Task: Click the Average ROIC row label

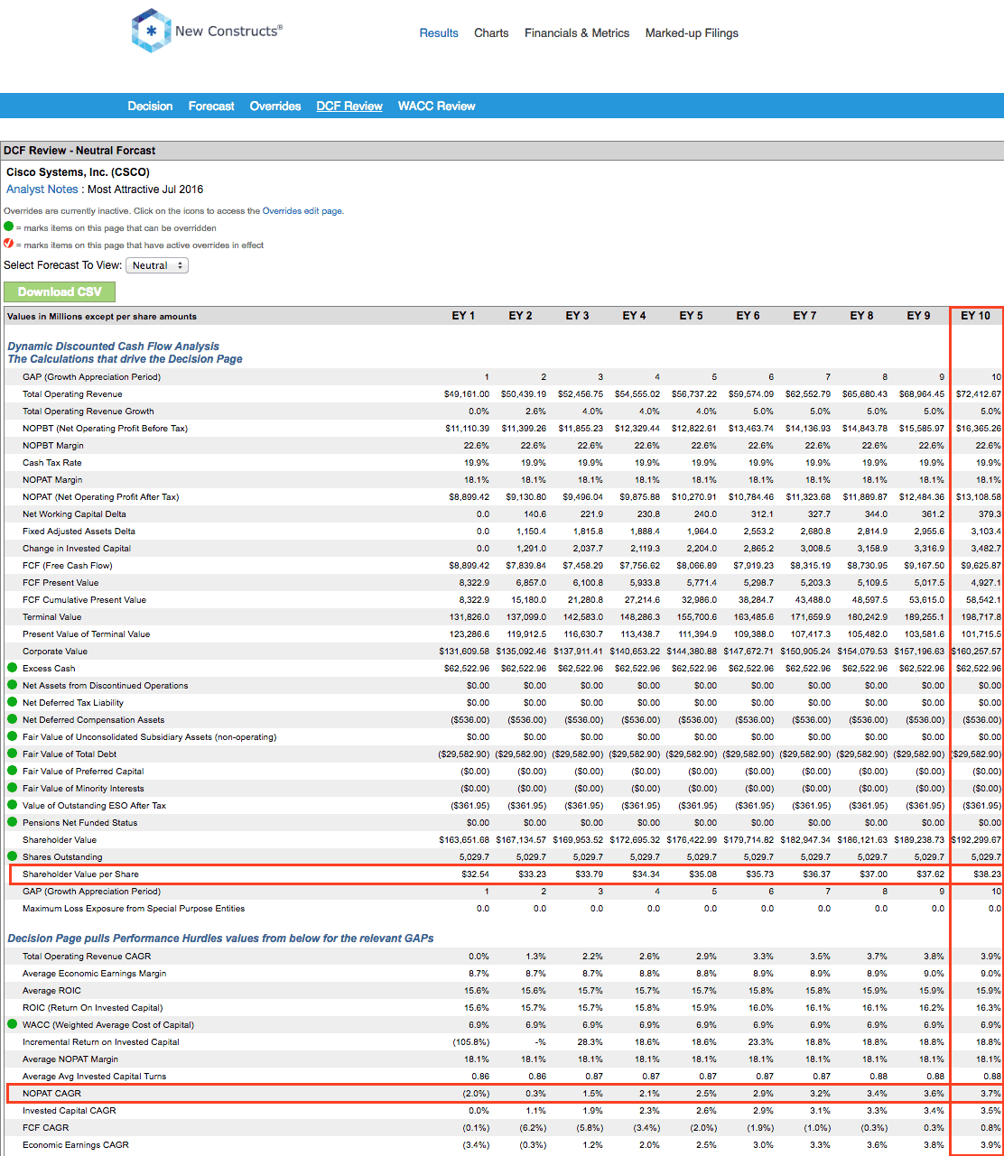Action: (x=51, y=990)
